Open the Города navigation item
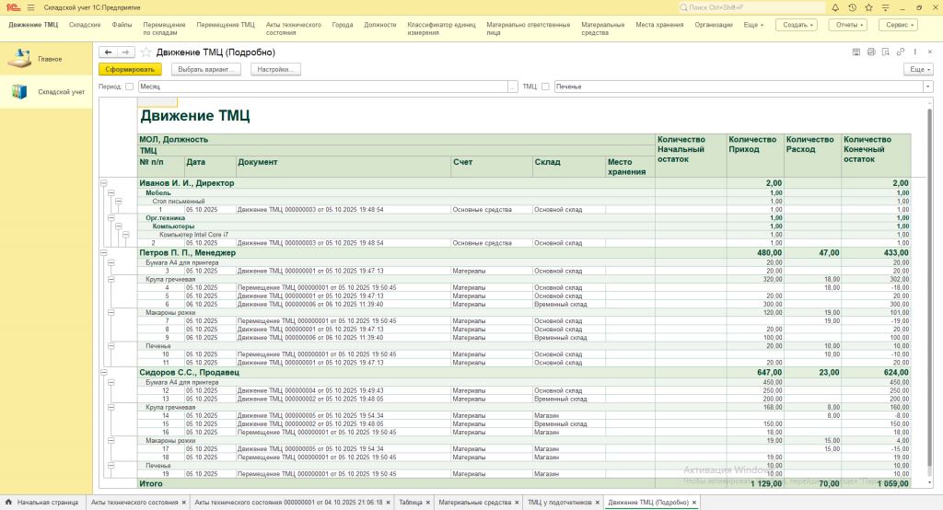Image resolution: width=943 pixels, height=510 pixels. pos(343,25)
